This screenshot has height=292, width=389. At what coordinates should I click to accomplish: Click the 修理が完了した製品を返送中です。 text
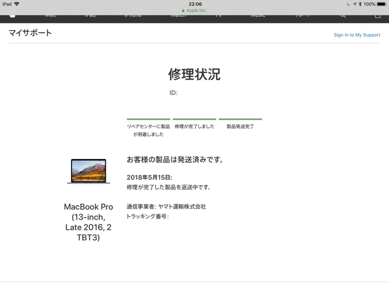click(x=168, y=187)
